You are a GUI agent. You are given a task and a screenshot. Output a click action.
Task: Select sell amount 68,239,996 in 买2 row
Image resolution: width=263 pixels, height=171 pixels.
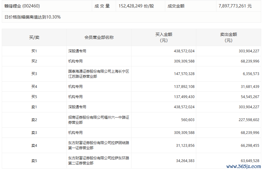pyautogui.click(x=250, y=61)
